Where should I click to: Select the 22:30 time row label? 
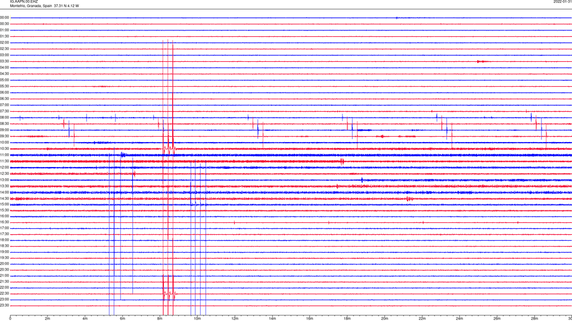(x=4, y=294)
